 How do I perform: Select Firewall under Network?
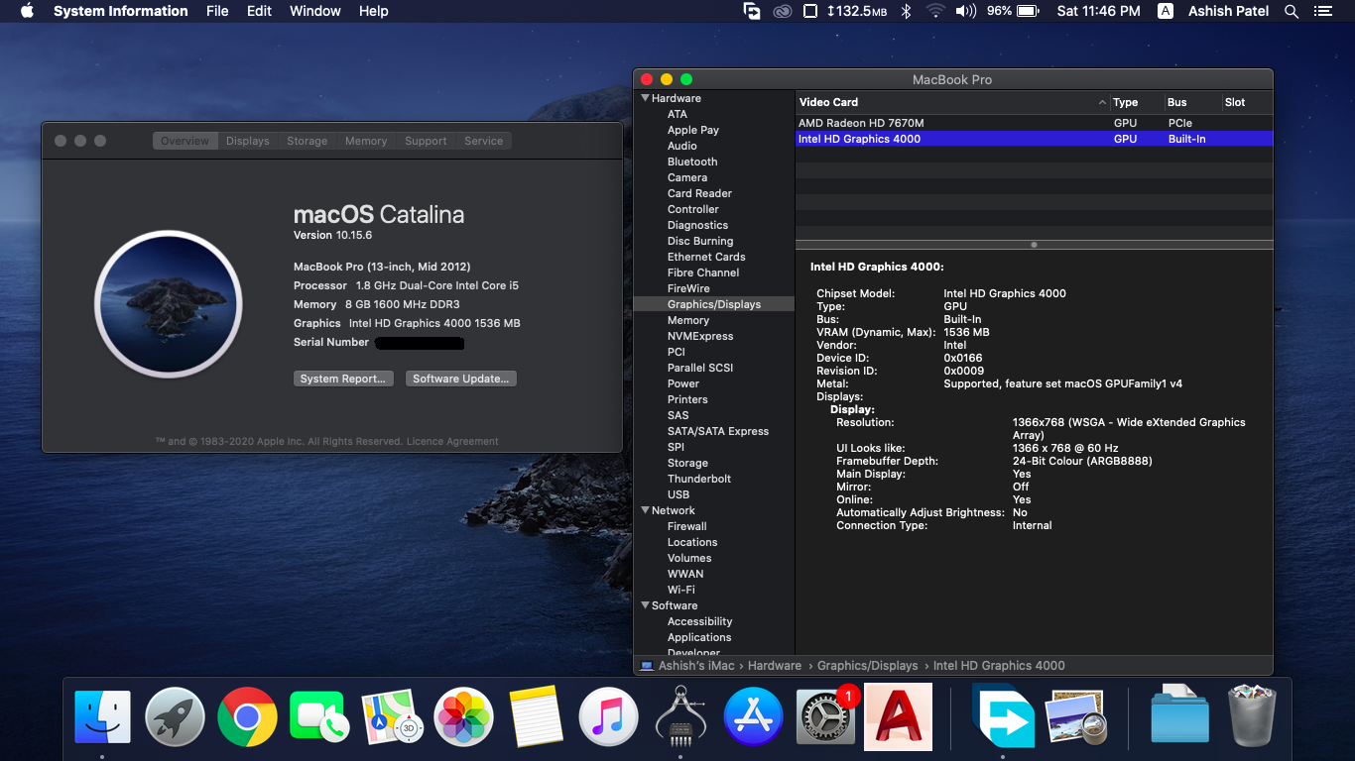687,526
